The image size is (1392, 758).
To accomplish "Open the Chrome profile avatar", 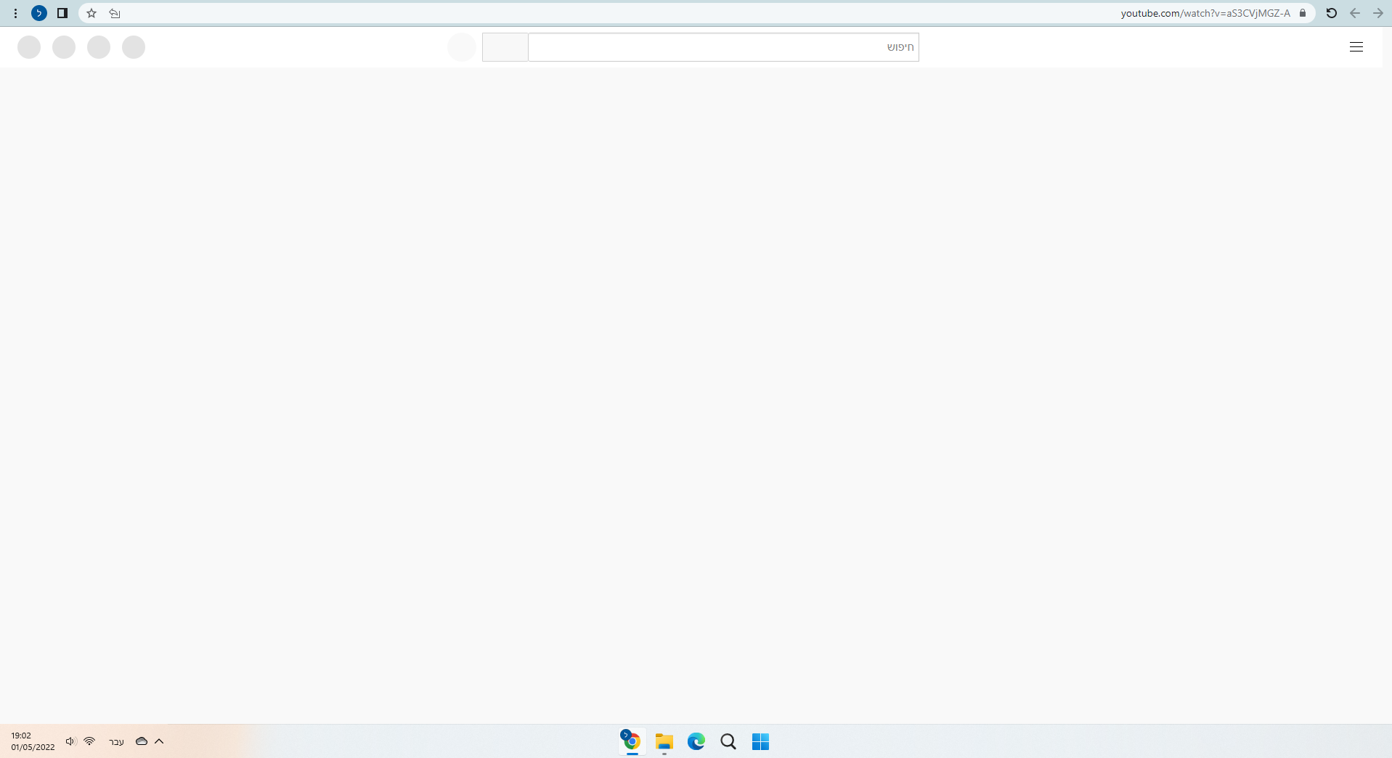I will [x=39, y=13].
